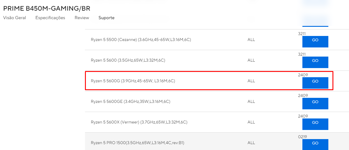Click the partially visible button atop the list
This screenshot has height=150, width=349.
tap(315, 21)
